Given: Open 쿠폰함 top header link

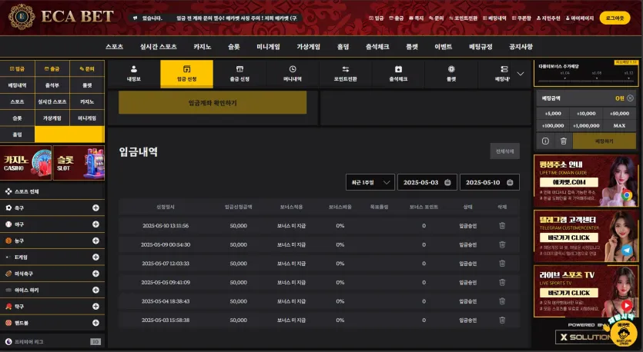Looking at the screenshot, I should tap(521, 18).
